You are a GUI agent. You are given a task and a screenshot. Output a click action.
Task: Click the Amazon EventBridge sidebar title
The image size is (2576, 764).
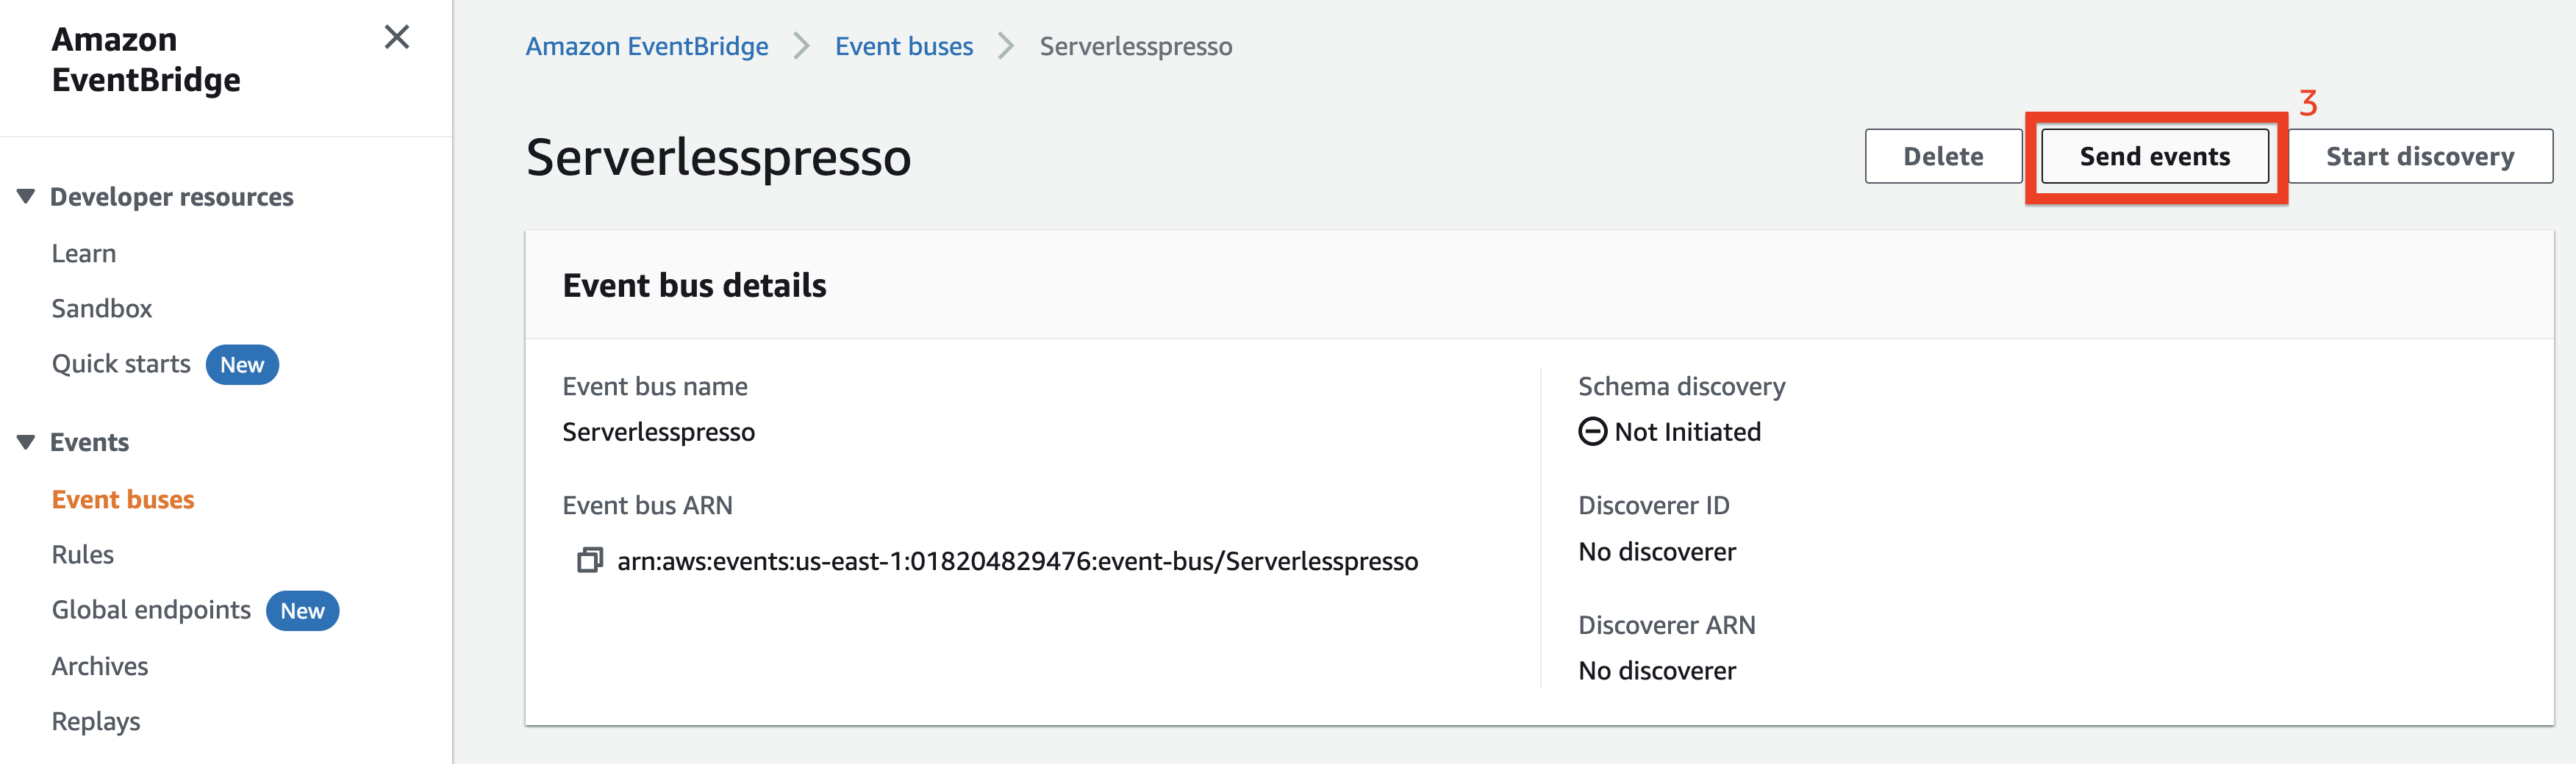point(146,59)
